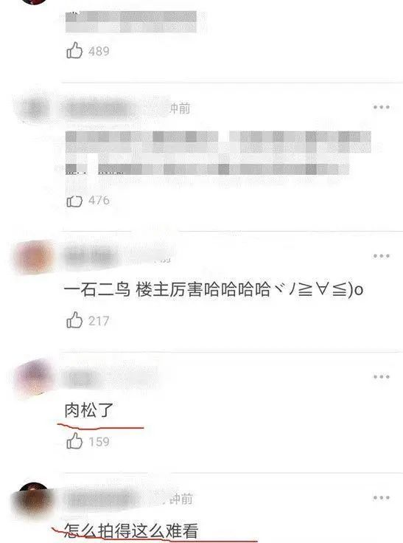Reply to the comment 怎么拍得这么难看
The height and width of the screenshot is (543, 403).
(131, 530)
